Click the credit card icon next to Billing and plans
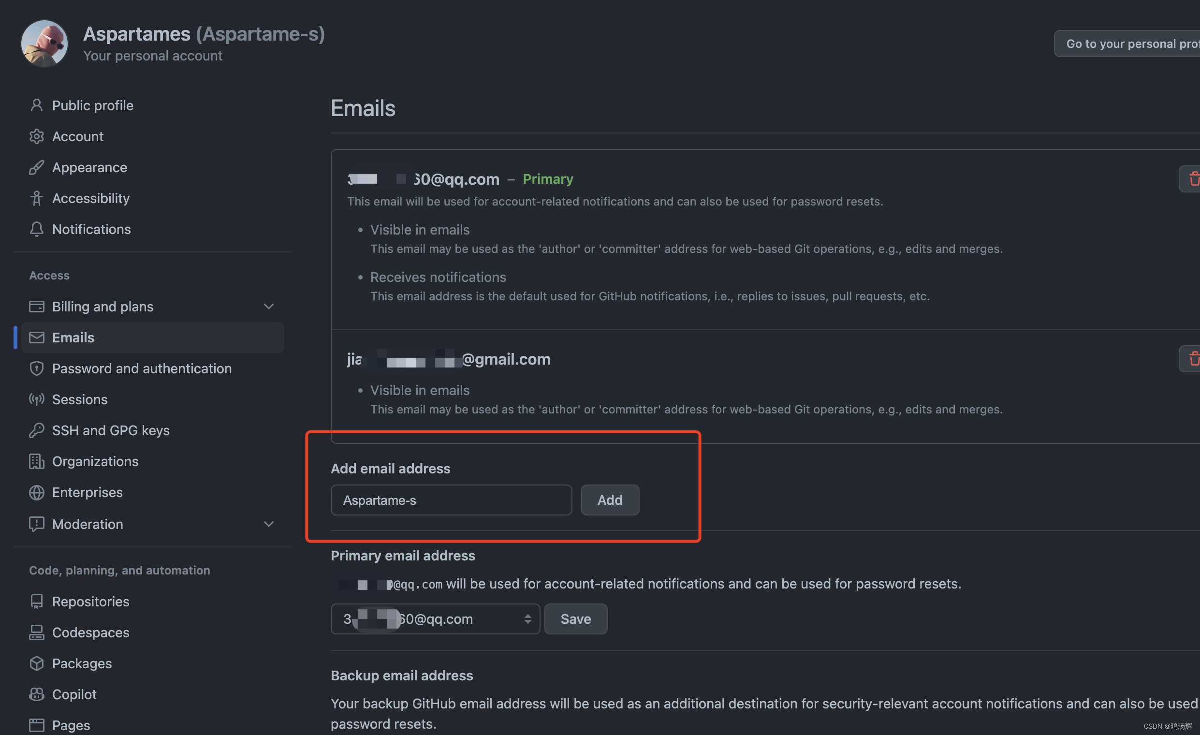This screenshot has width=1200, height=735. point(37,307)
